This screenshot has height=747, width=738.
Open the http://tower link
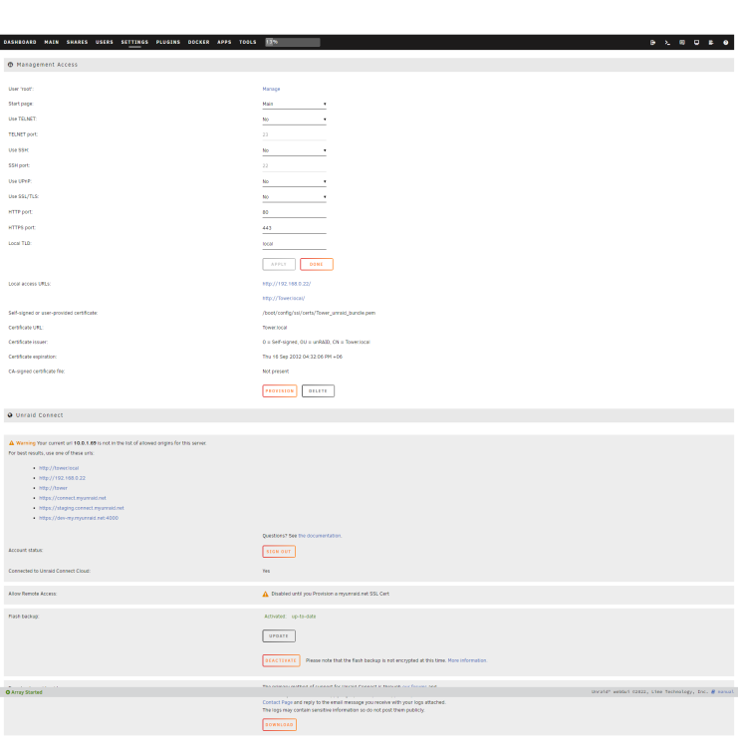53,488
